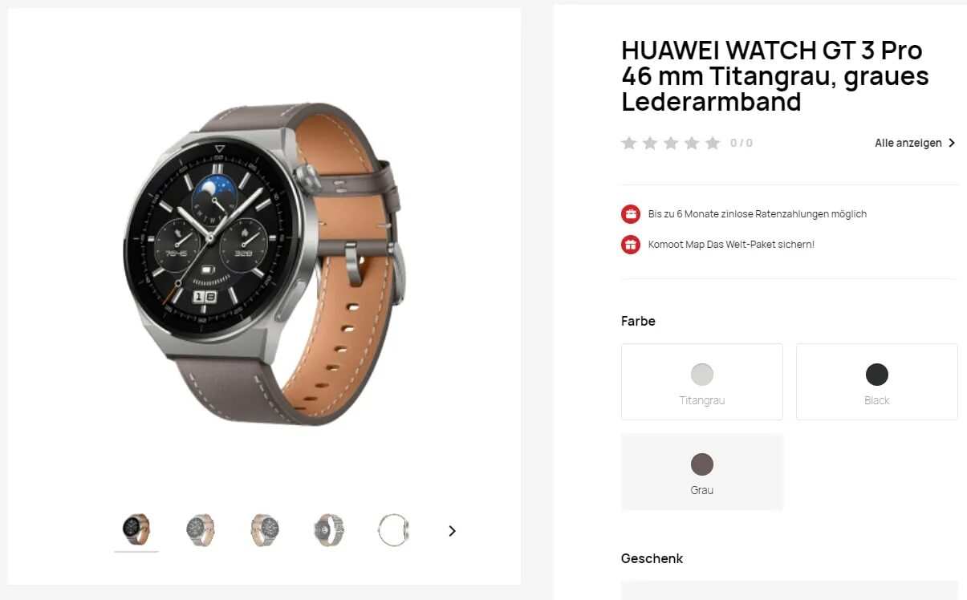Open Alle anzeigen reviews link

[908, 143]
